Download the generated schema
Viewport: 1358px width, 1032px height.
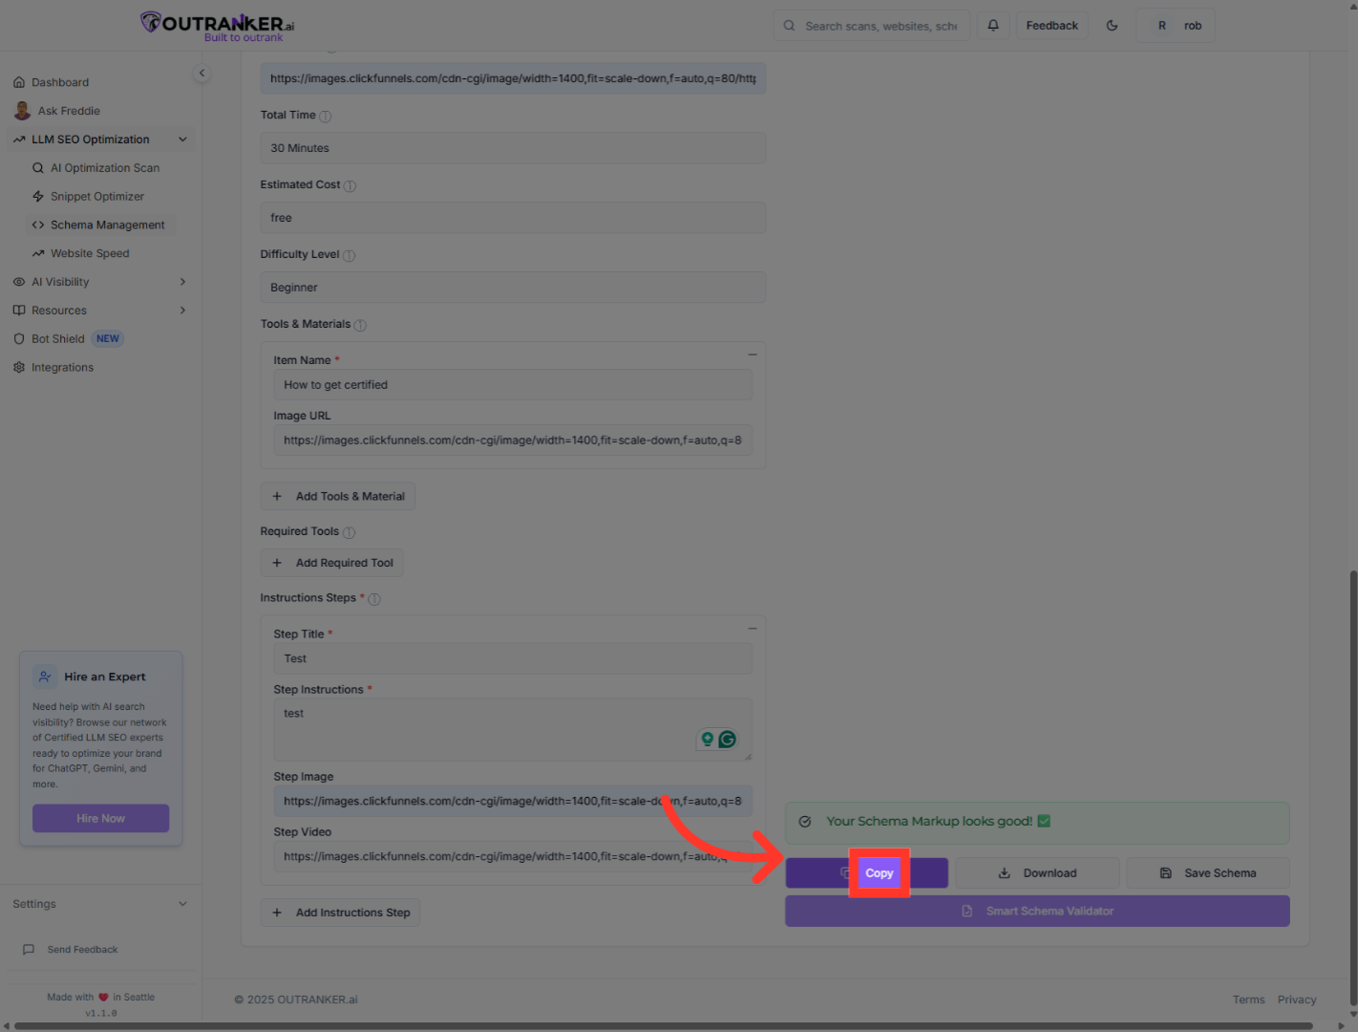point(1037,873)
